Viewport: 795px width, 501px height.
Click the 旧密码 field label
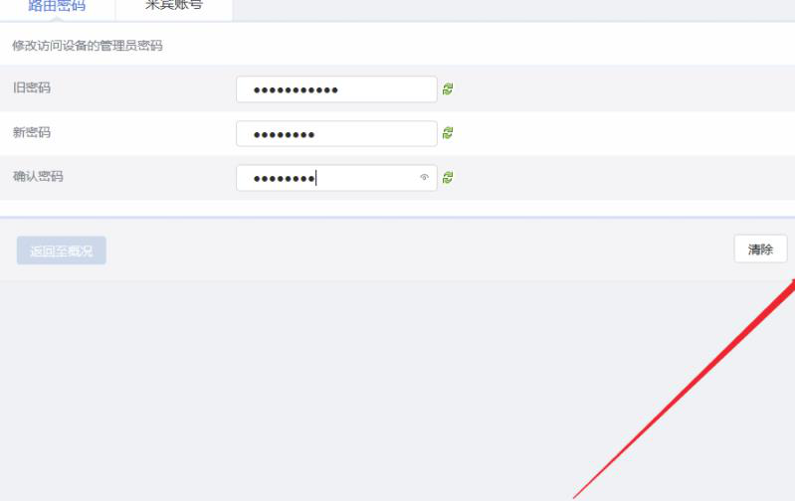coord(32,87)
